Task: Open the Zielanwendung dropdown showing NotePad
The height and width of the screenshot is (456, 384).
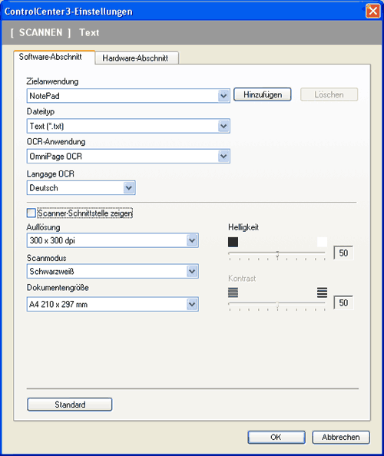Action: click(128, 96)
